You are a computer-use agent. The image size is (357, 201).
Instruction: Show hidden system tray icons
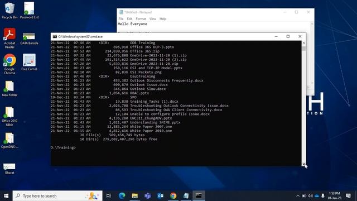click(x=297, y=196)
